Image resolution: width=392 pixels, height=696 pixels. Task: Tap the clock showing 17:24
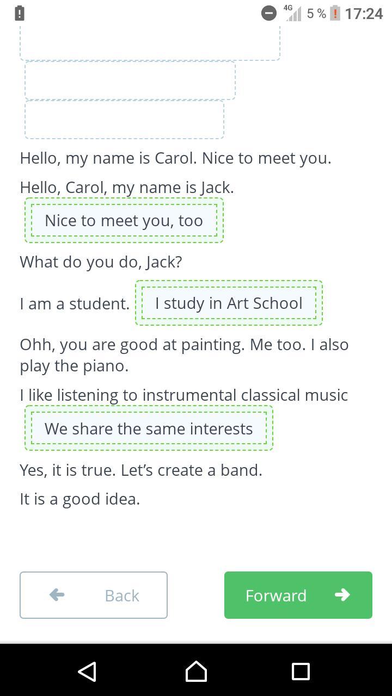coord(364,13)
